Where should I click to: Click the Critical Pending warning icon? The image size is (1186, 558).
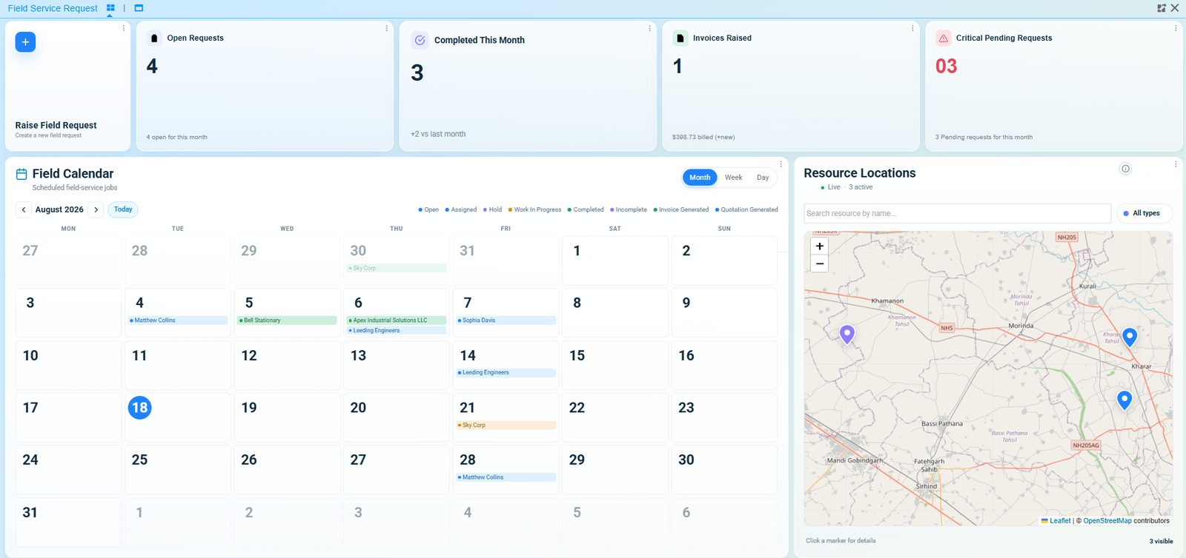pyautogui.click(x=943, y=38)
